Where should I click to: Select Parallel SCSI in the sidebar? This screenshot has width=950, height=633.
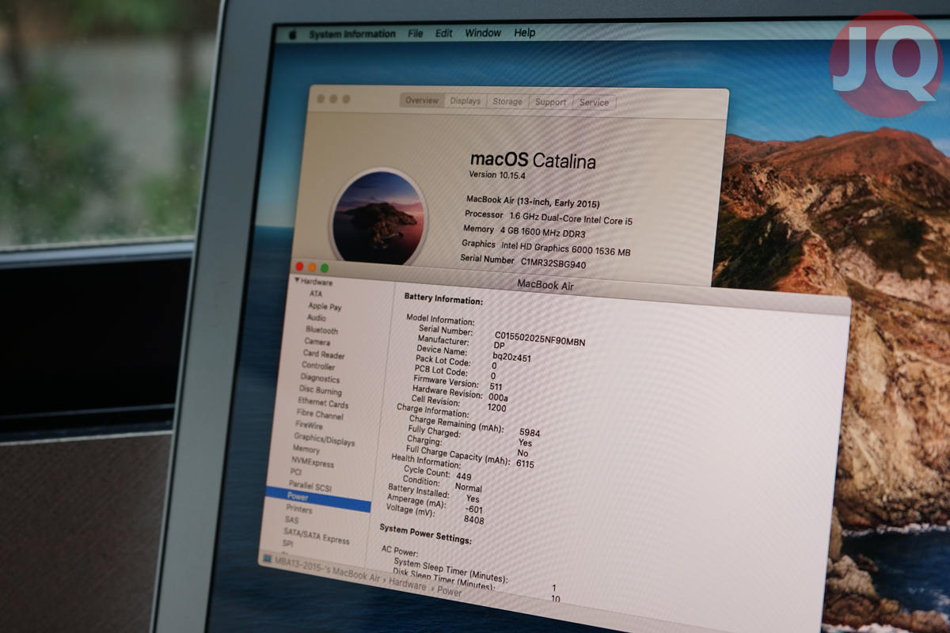310,486
